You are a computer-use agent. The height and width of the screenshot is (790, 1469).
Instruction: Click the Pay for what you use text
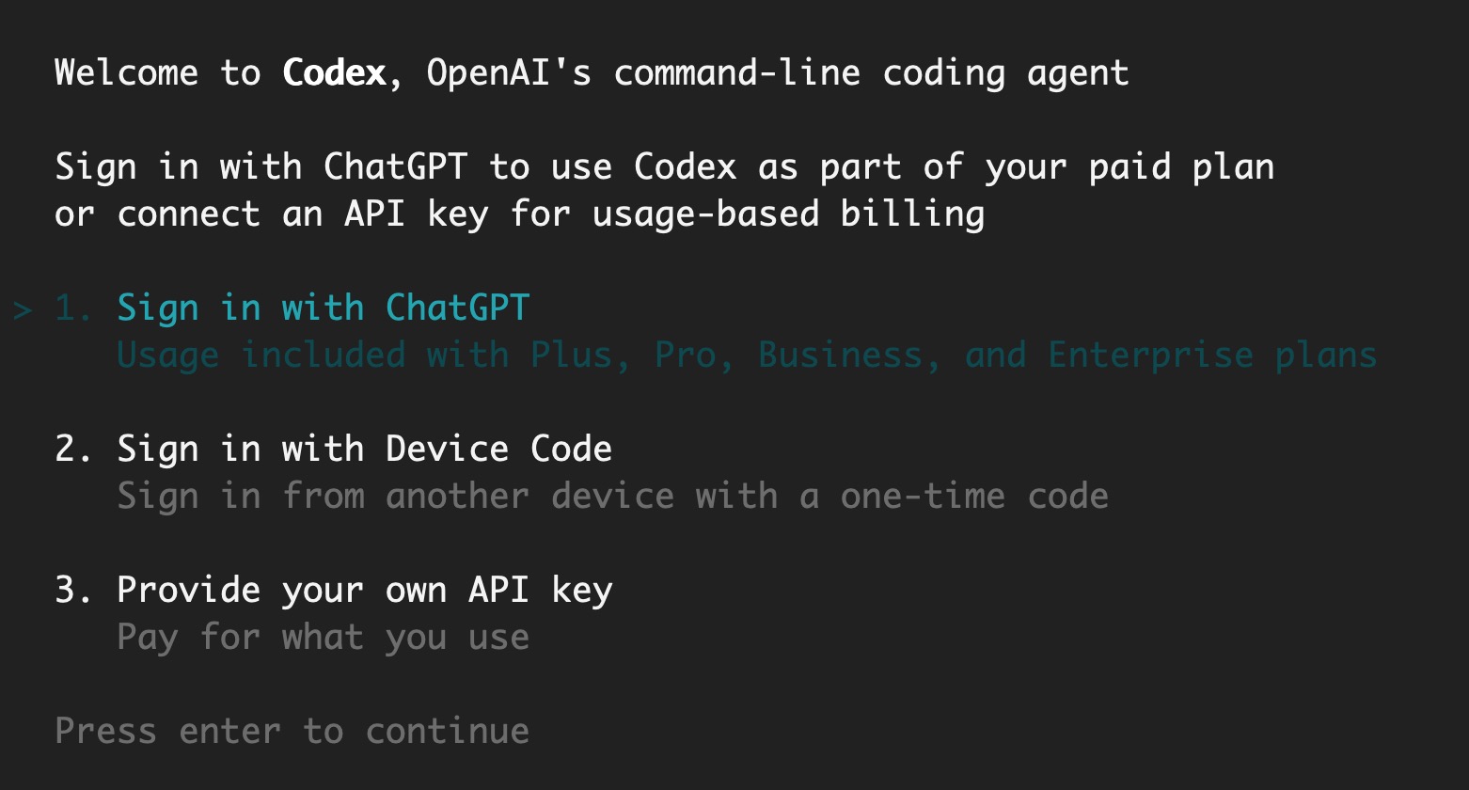324,638
